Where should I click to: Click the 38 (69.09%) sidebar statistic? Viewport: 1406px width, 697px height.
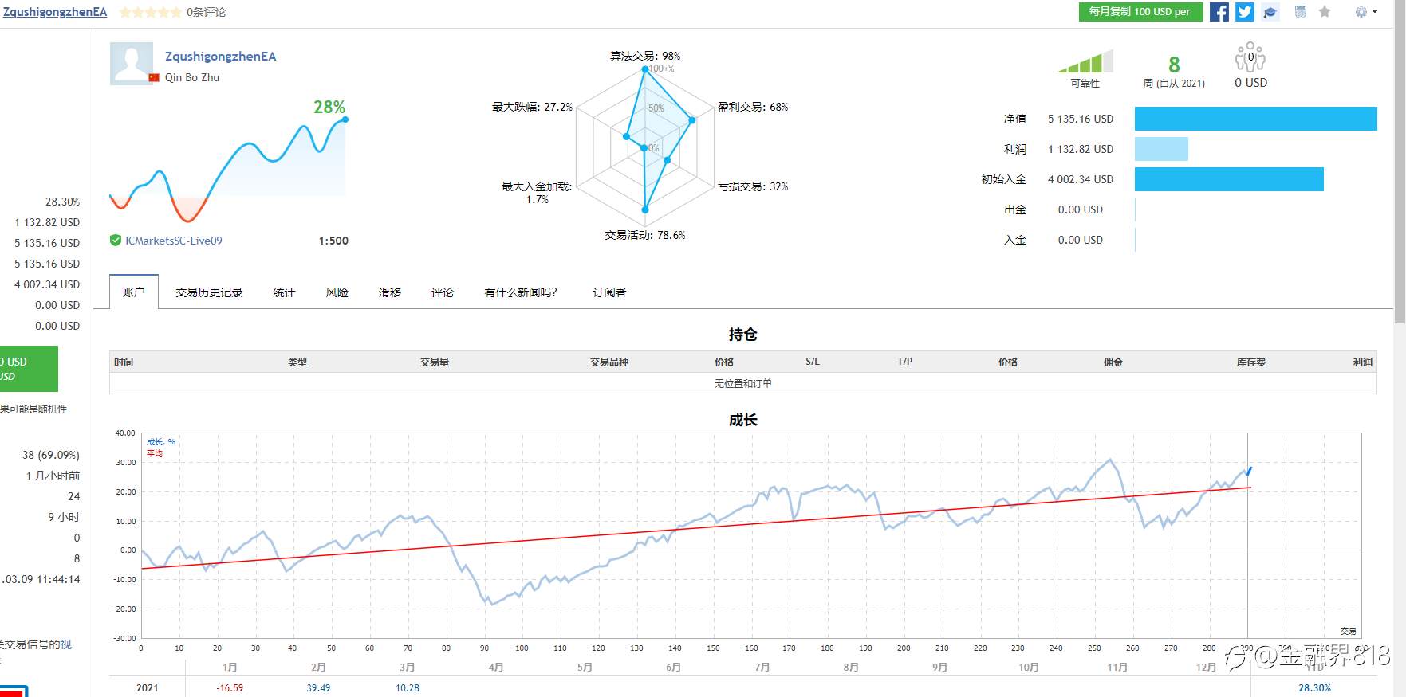51,455
